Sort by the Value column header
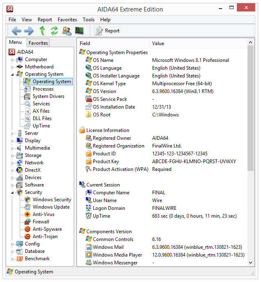The image size is (261, 282). (198, 43)
